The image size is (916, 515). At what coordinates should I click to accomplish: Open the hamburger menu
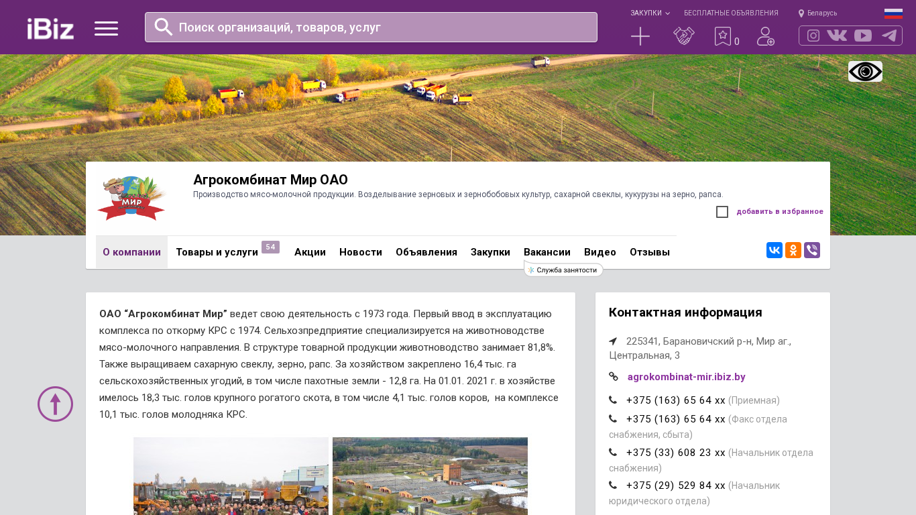pos(106,28)
